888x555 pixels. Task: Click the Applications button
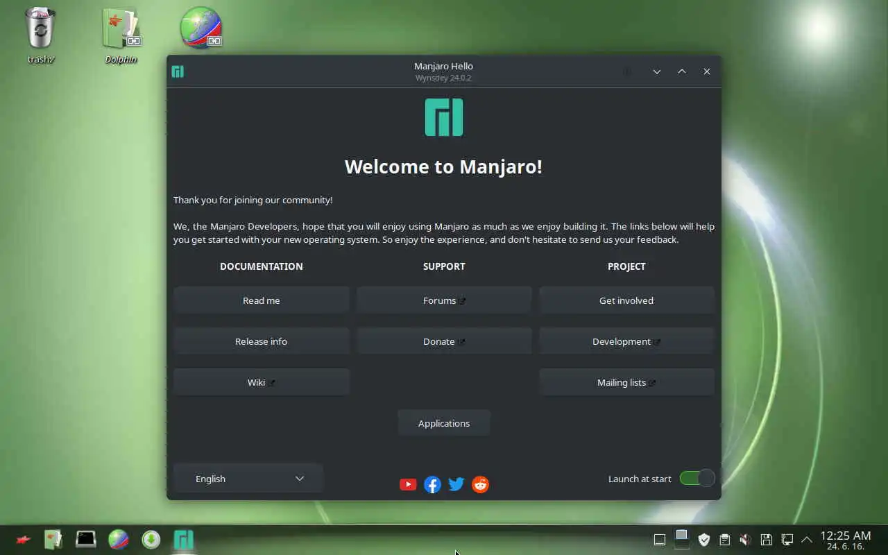[444, 423]
